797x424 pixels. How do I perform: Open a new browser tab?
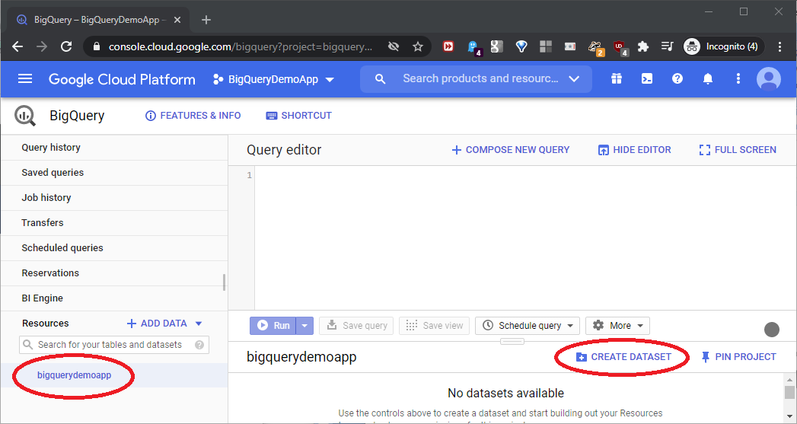click(x=206, y=20)
